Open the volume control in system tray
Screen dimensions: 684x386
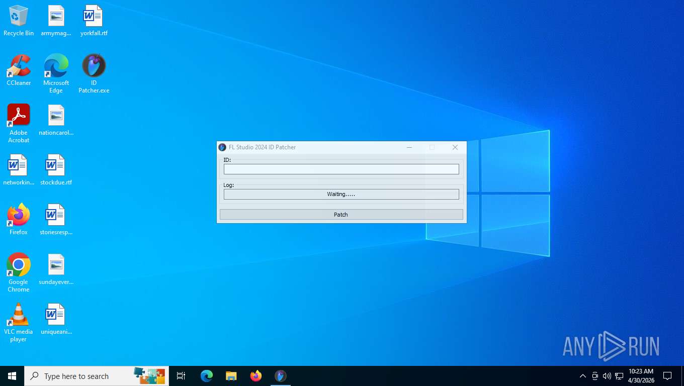607,376
